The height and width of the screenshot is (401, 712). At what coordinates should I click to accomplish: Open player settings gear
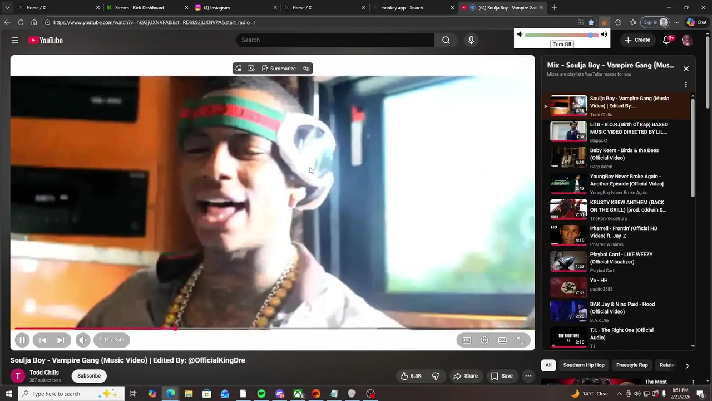(x=484, y=340)
